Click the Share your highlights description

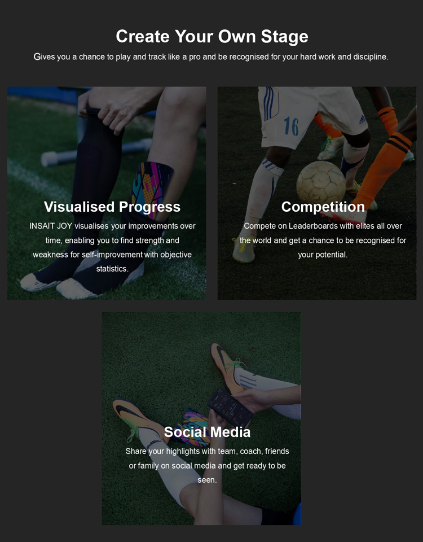[207, 466]
